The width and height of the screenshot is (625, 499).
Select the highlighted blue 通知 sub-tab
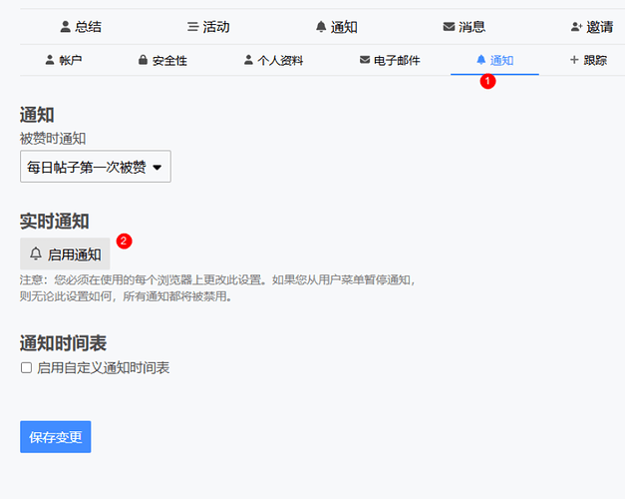(x=494, y=61)
